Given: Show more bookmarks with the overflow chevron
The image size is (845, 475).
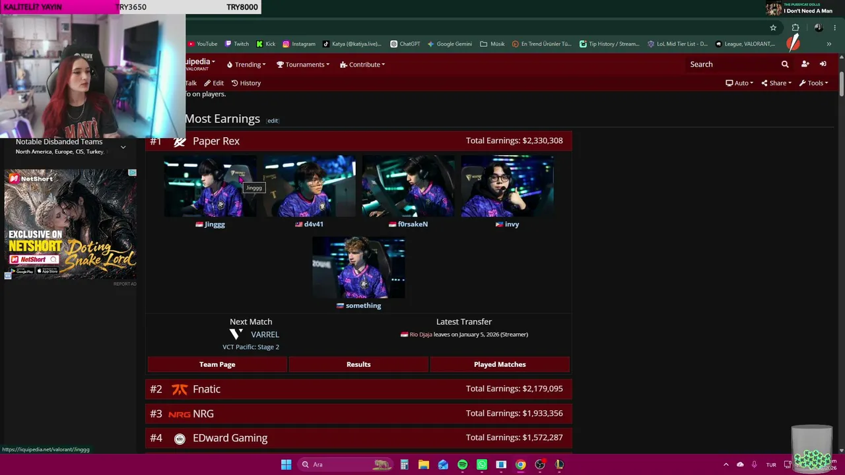Looking at the screenshot, I should 828,44.
